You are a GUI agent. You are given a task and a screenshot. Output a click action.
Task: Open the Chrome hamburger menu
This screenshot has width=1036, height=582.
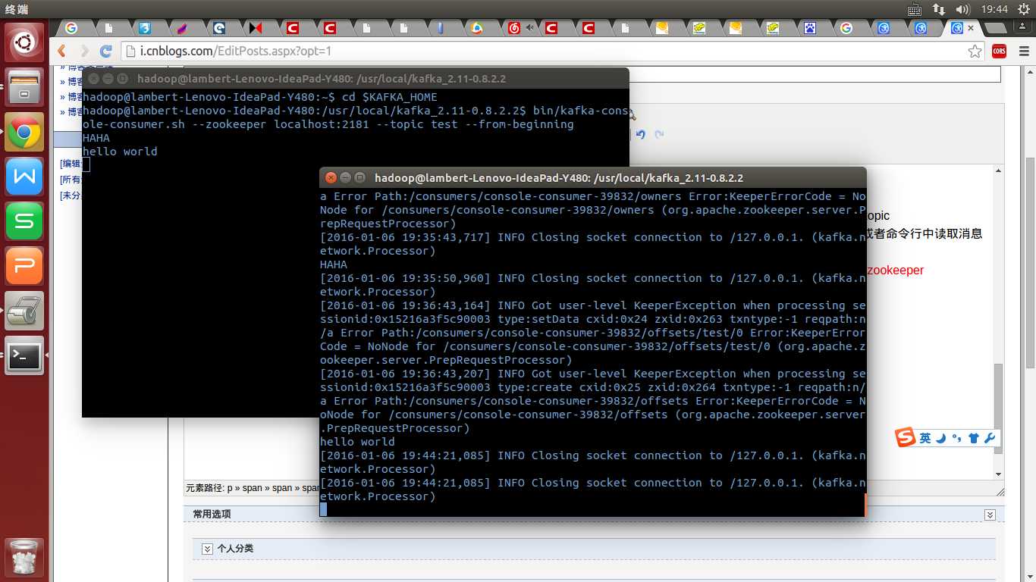pyautogui.click(x=1022, y=51)
